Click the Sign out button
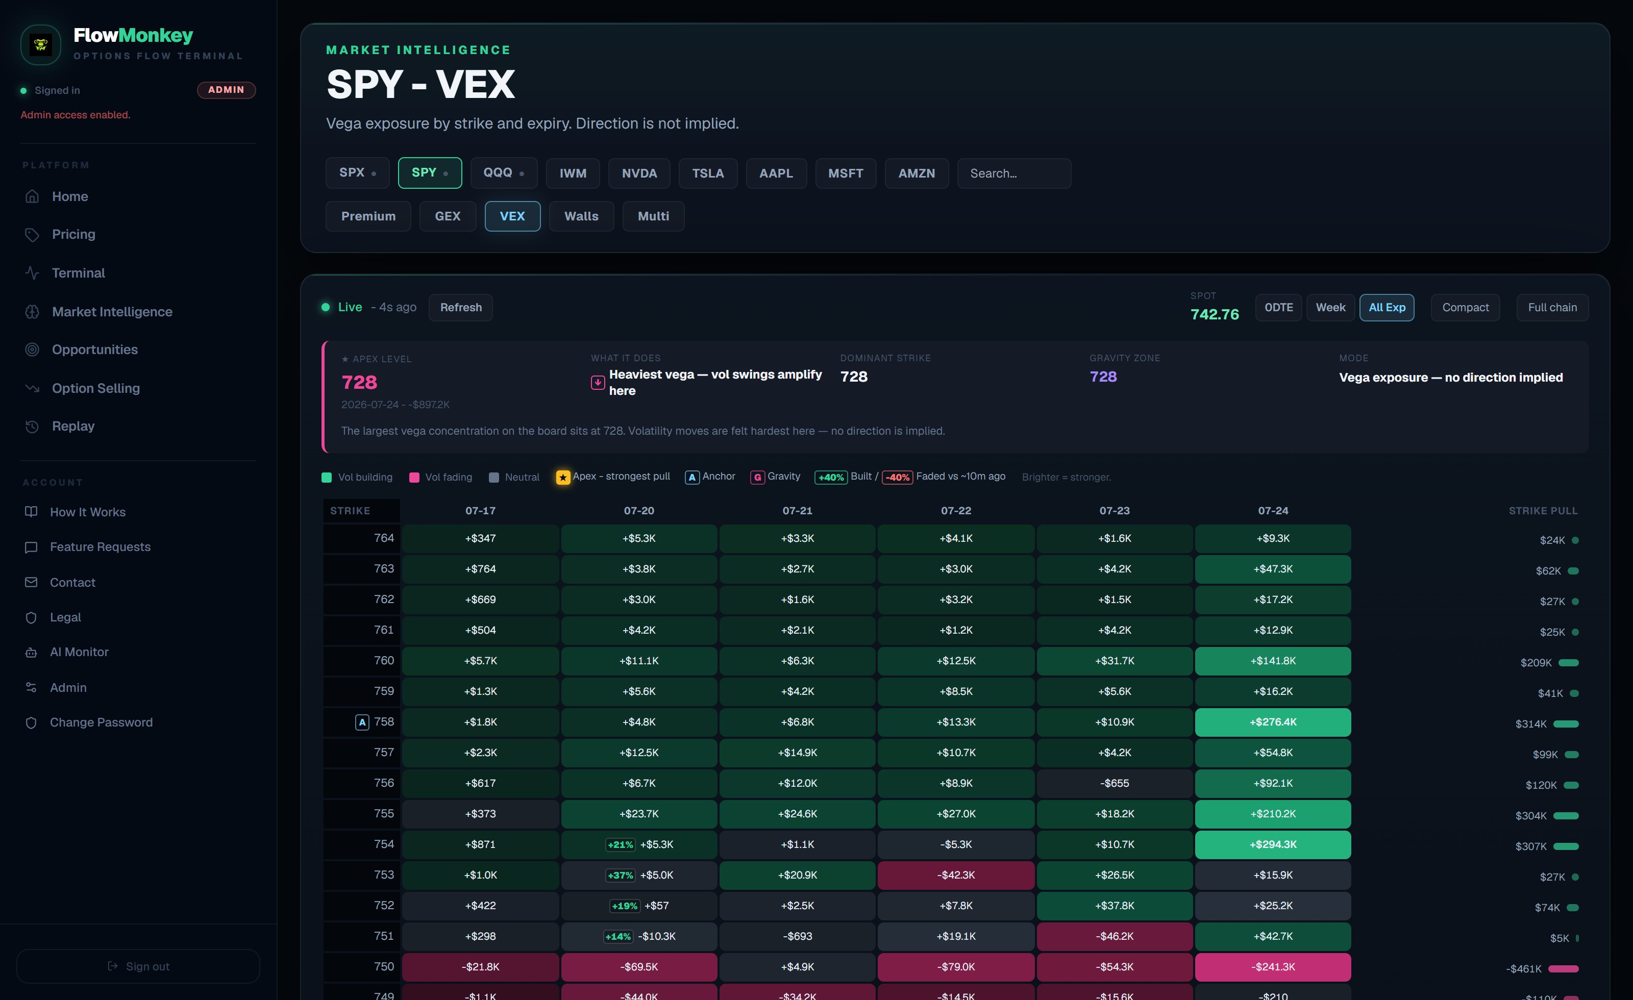The width and height of the screenshot is (1633, 1000). [x=138, y=966]
